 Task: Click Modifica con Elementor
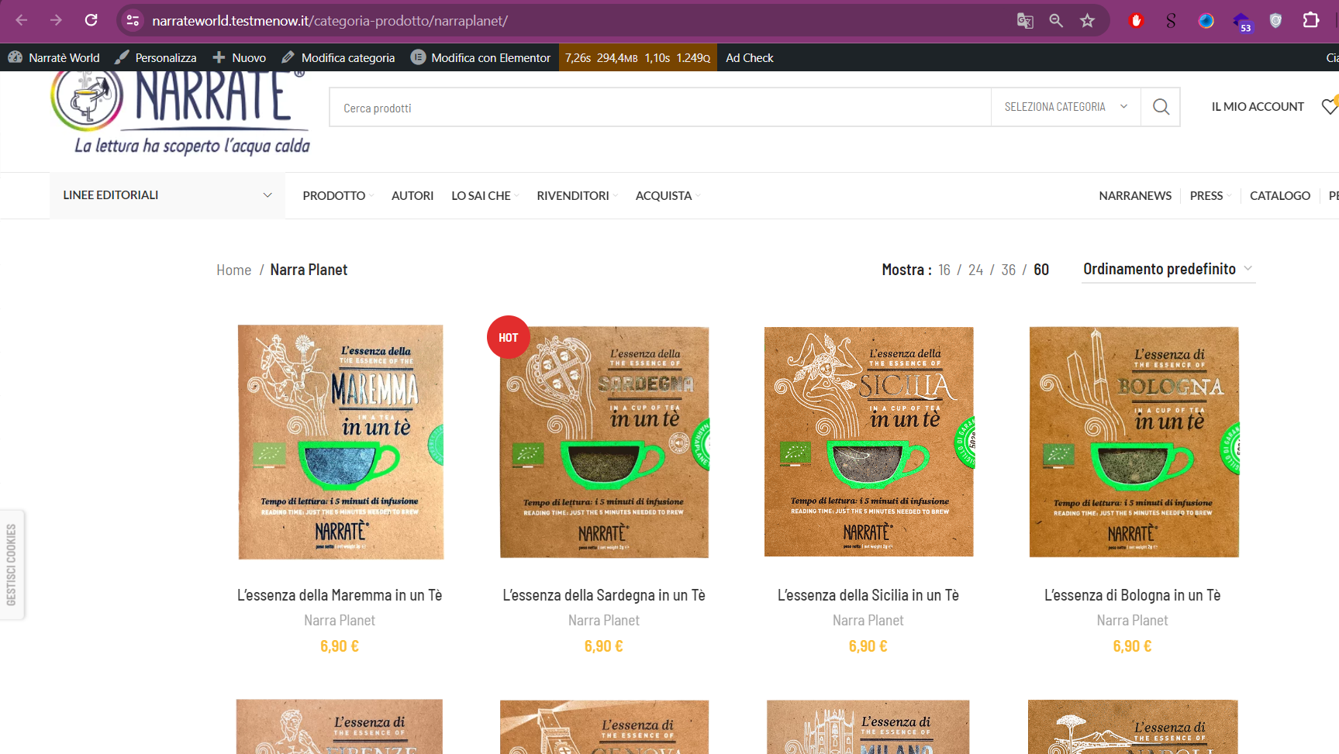coord(481,57)
